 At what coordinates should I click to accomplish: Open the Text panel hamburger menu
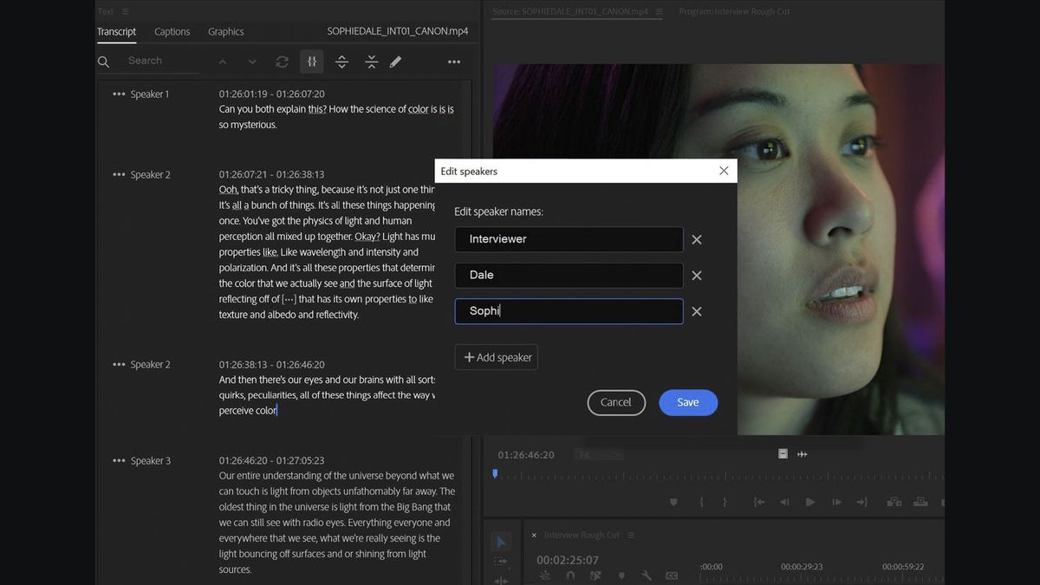[126, 11]
